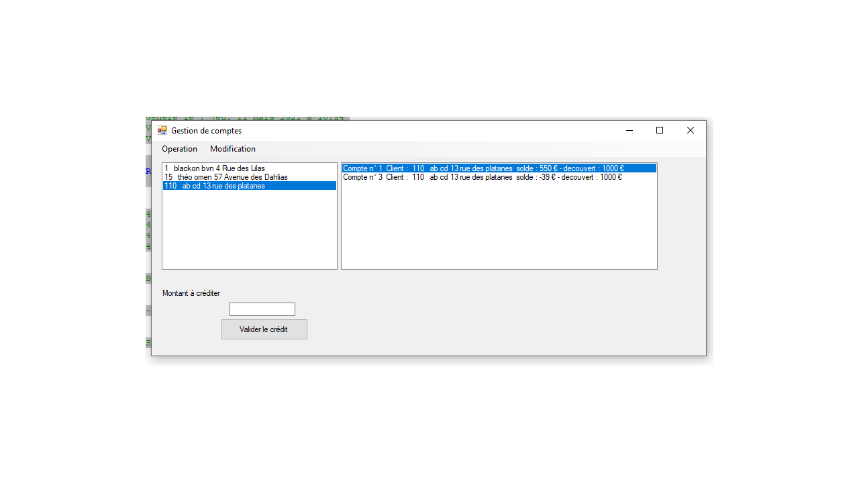Open the Modification menu
859x483 pixels.
point(233,149)
